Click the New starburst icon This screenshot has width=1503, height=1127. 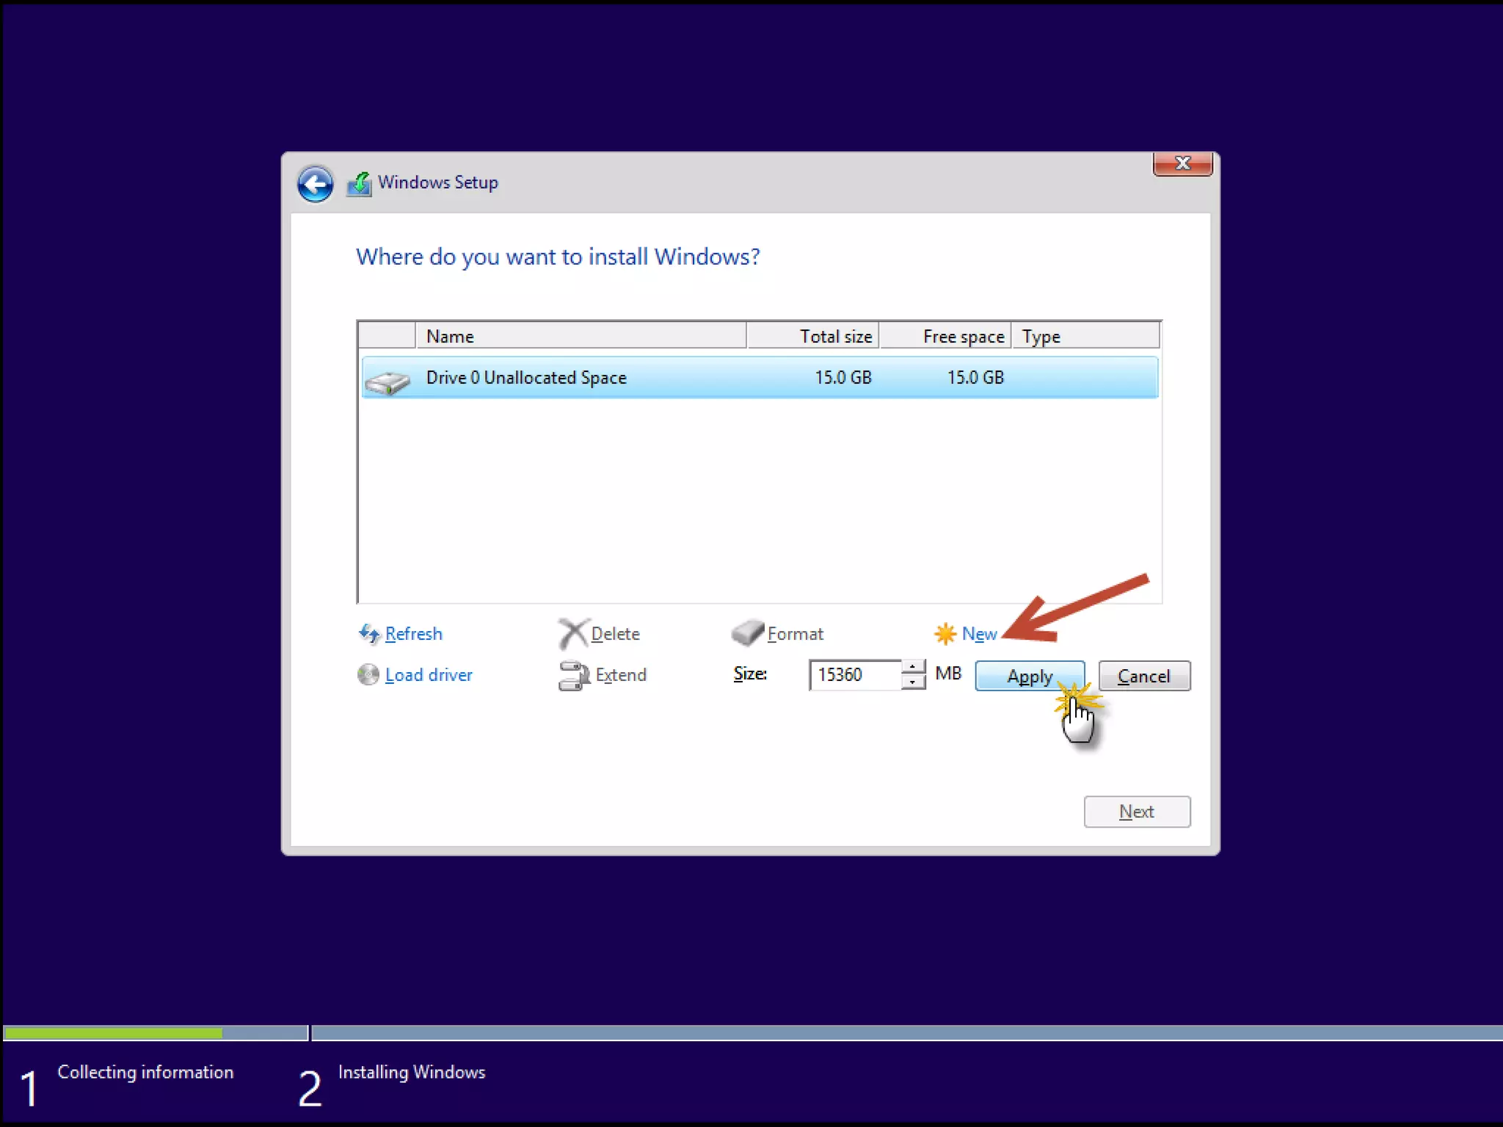(x=945, y=633)
